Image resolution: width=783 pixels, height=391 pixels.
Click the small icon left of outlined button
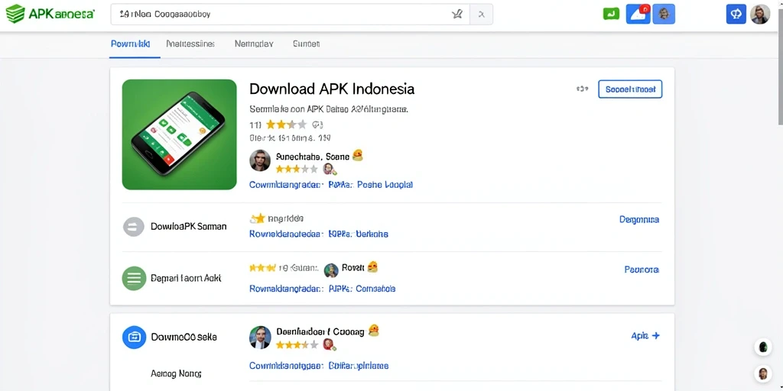pyautogui.click(x=582, y=89)
